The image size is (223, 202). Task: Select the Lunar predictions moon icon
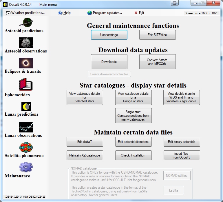[26, 107]
